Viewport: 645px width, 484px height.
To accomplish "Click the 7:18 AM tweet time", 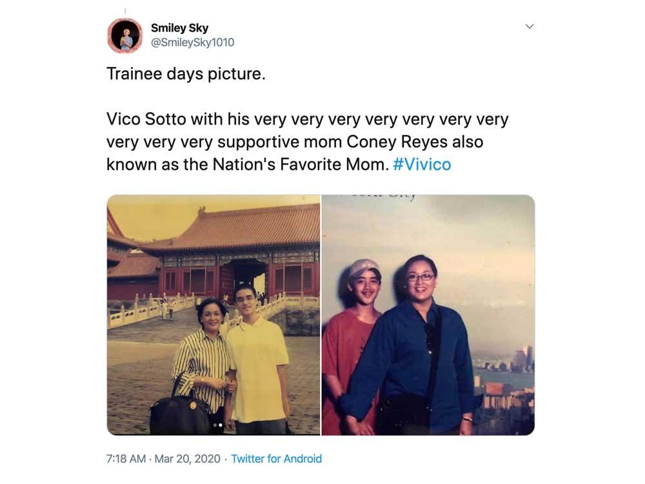I will click(x=126, y=459).
